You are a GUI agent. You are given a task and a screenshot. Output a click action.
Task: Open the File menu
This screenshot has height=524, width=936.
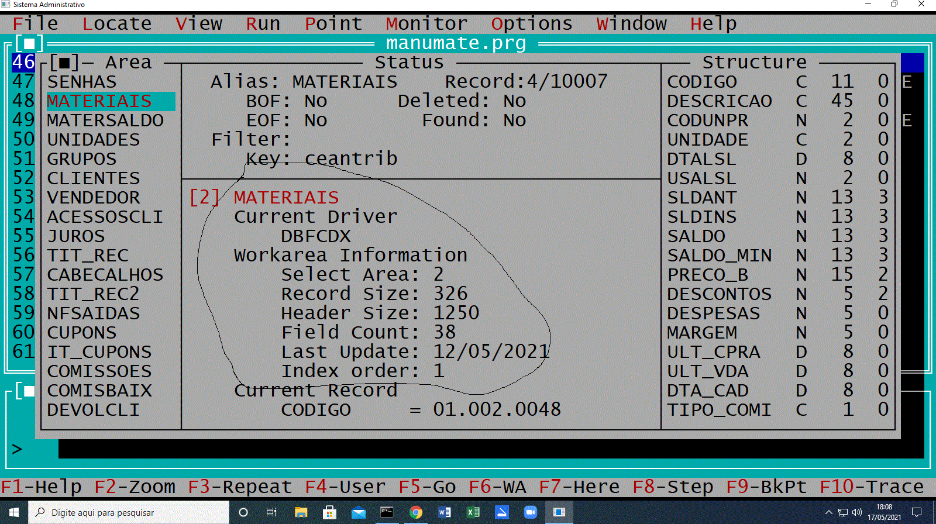[x=35, y=24]
